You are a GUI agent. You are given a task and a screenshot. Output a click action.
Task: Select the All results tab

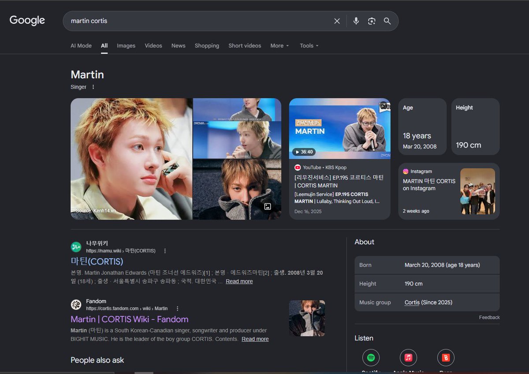(104, 46)
